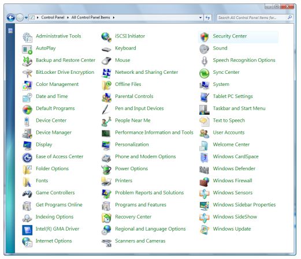This screenshot has width=301, height=259.
Task: Click the Security Center shield icon
Action: pyautogui.click(x=204, y=37)
